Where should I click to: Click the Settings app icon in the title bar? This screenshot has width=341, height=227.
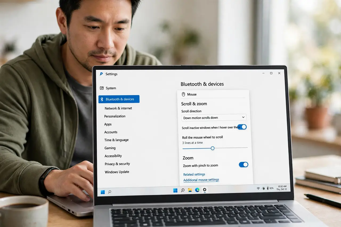click(102, 74)
